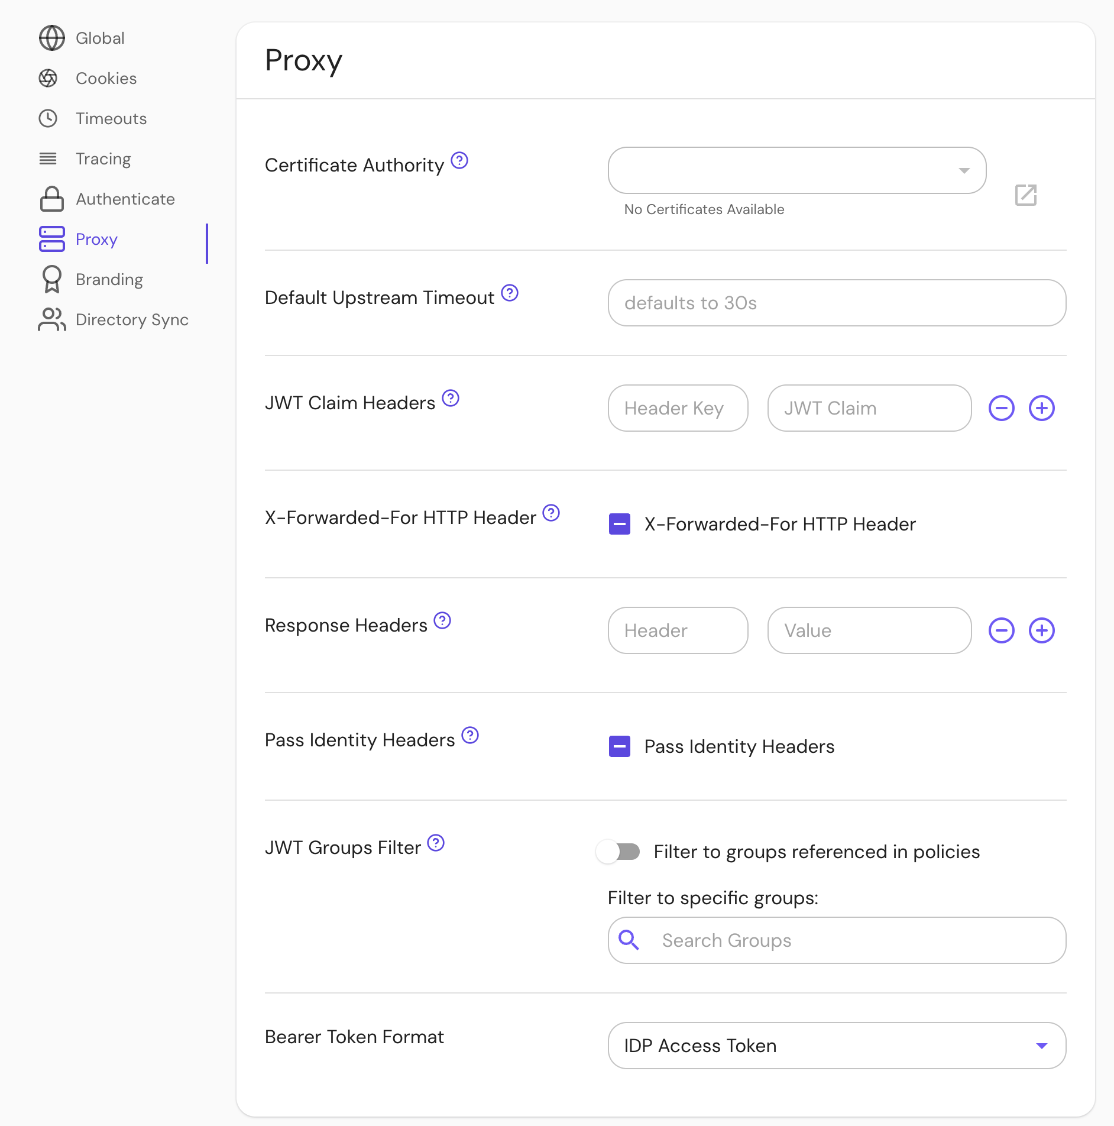This screenshot has width=1114, height=1126.
Task: Open the external link icon beside Certificate Authority
Action: pos(1025,195)
